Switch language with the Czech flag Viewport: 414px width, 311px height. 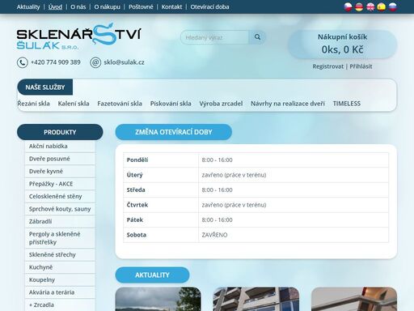348,7
